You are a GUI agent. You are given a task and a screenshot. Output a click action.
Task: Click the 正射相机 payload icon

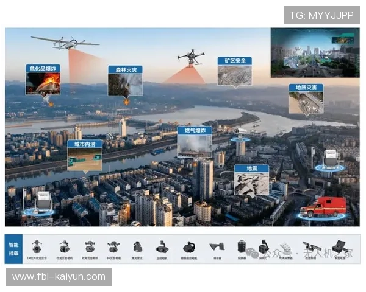tap(162, 248)
